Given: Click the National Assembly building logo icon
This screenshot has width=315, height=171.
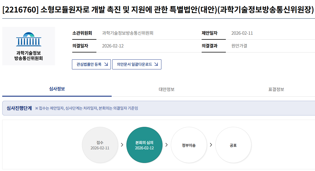Looking at the screenshot, I should pyautogui.click(x=29, y=39).
